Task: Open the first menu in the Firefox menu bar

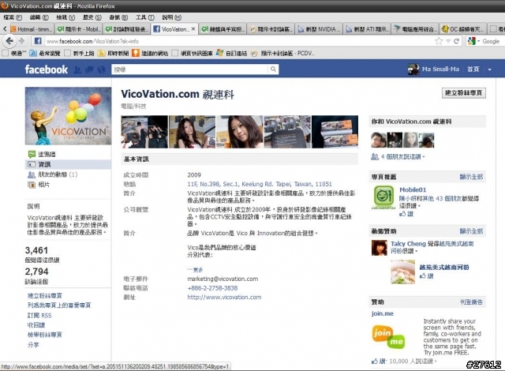Action: pos(13,17)
